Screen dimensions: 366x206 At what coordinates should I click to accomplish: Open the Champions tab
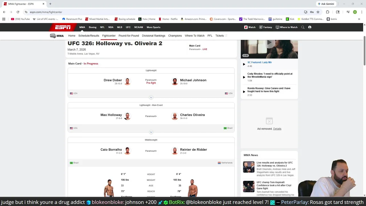(175, 36)
